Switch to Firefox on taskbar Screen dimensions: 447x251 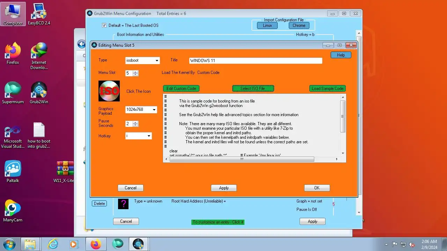click(x=96, y=244)
